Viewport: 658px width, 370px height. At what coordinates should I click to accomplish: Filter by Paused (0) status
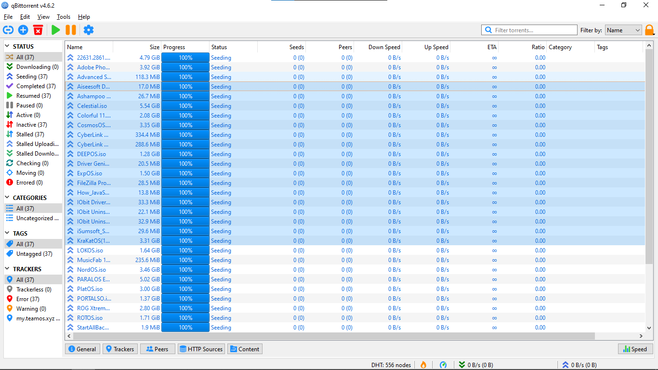click(33, 106)
